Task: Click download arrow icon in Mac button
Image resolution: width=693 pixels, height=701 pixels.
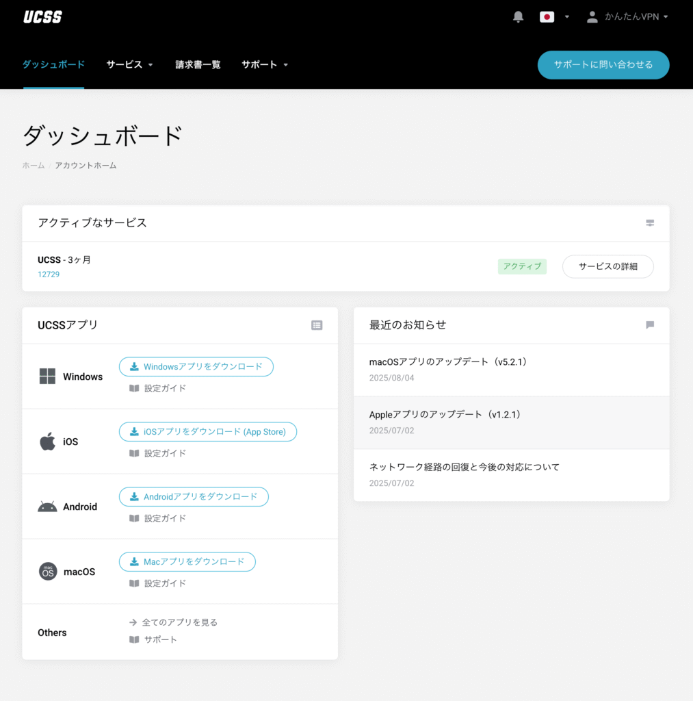Action: coord(134,562)
